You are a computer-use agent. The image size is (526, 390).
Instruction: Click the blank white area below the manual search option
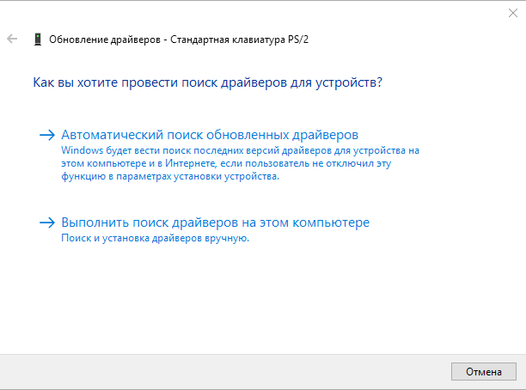click(258, 301)
